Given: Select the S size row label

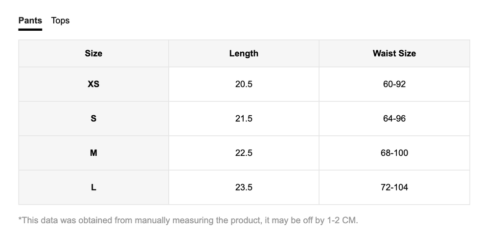Looking at the screenshot, I should click(x=93, y=119).
